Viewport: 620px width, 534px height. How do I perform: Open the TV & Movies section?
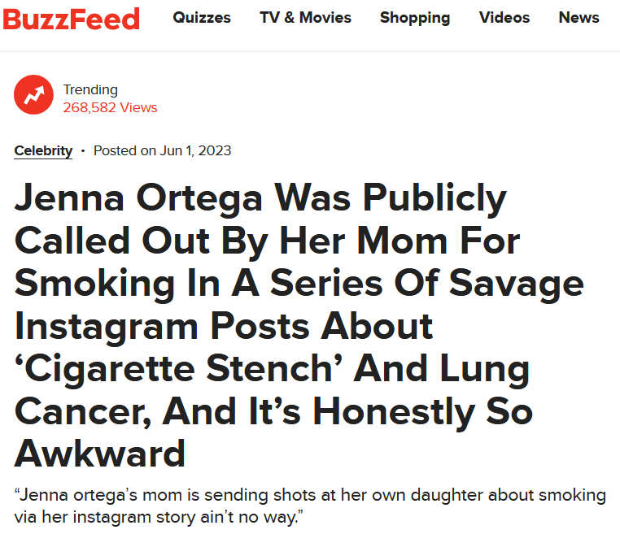305,18
